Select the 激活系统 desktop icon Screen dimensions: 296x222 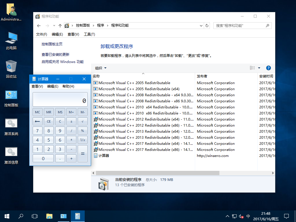pyautogui.click(x=11, y=127)
